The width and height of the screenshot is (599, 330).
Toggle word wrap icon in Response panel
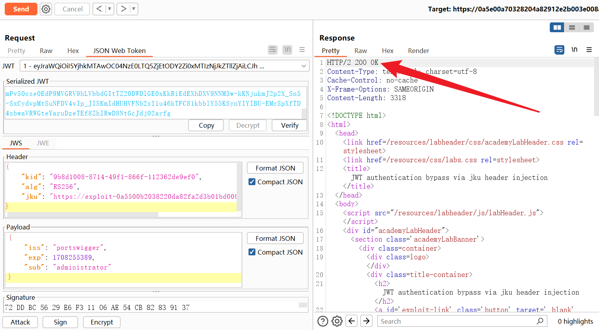(x=559, y=50)
